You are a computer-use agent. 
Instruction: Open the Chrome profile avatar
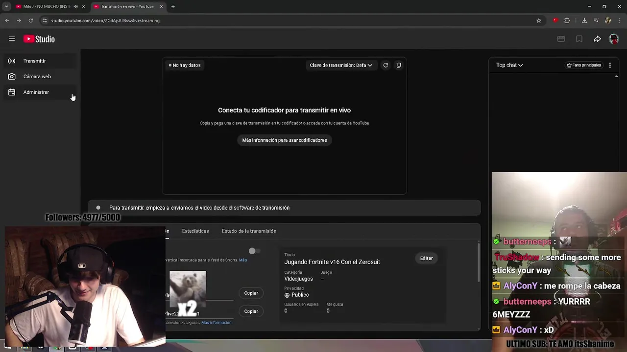tap(608, 21)
